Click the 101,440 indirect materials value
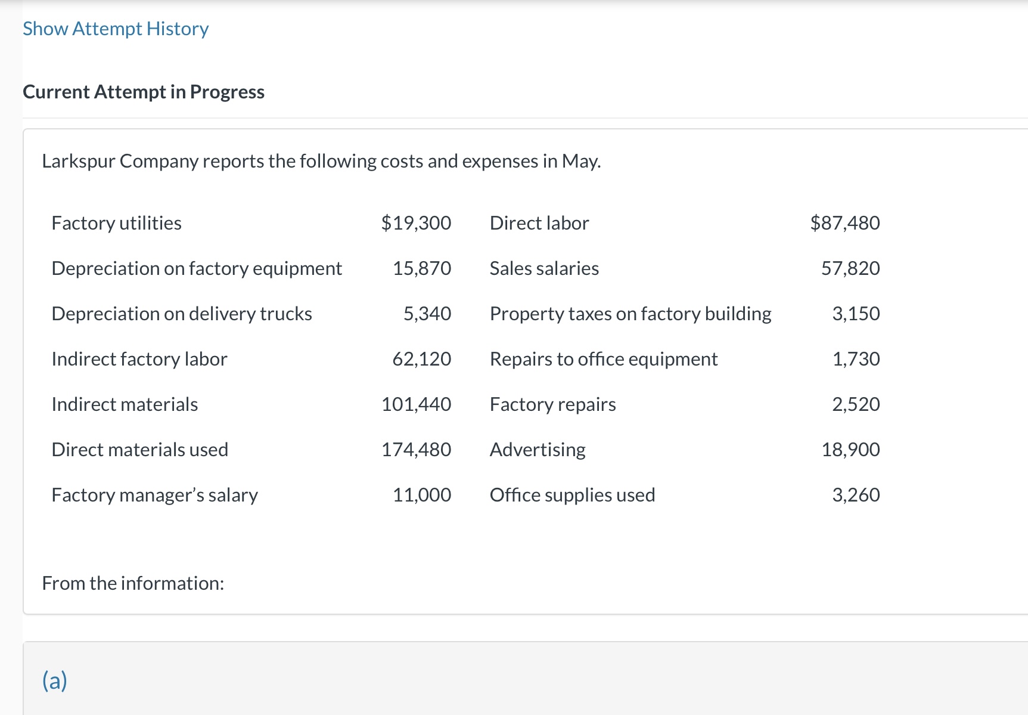 [416, 404]
